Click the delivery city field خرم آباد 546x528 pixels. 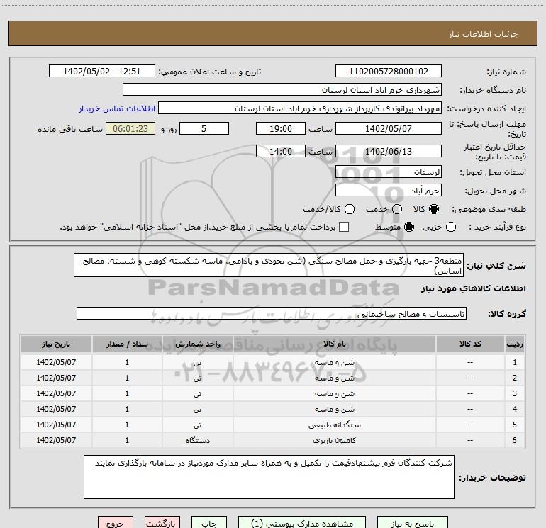[x=389, y=191]
